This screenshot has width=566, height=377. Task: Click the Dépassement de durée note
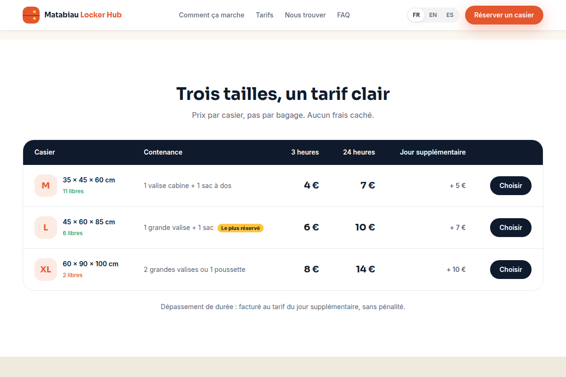click(x=283, y=307)
